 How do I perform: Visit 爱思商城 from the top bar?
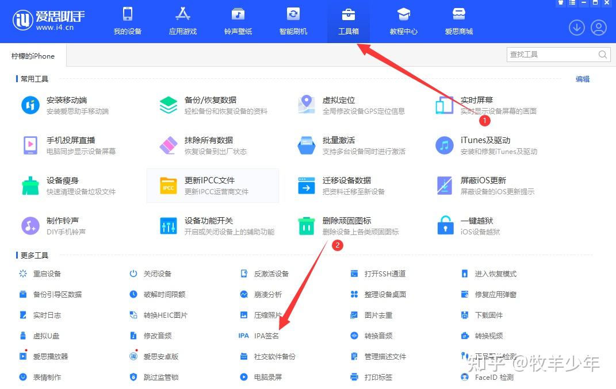point(459,21)
